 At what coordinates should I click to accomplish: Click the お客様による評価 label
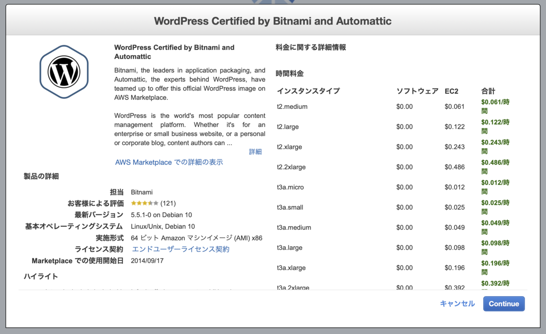[x=95, y=203]
